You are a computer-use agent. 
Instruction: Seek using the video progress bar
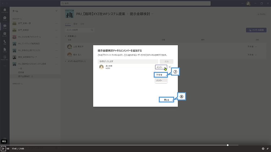click(x=119, y=145)
